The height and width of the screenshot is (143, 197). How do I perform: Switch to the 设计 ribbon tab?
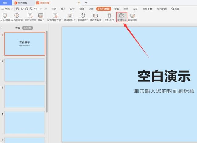72,9
